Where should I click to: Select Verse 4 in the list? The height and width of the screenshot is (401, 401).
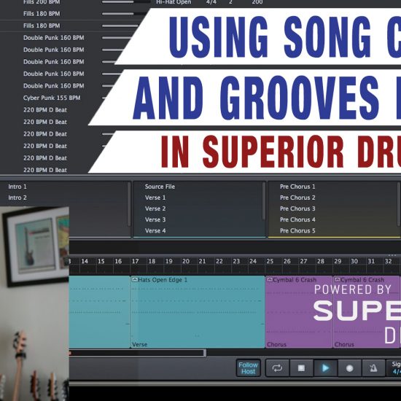pos(155,230)
